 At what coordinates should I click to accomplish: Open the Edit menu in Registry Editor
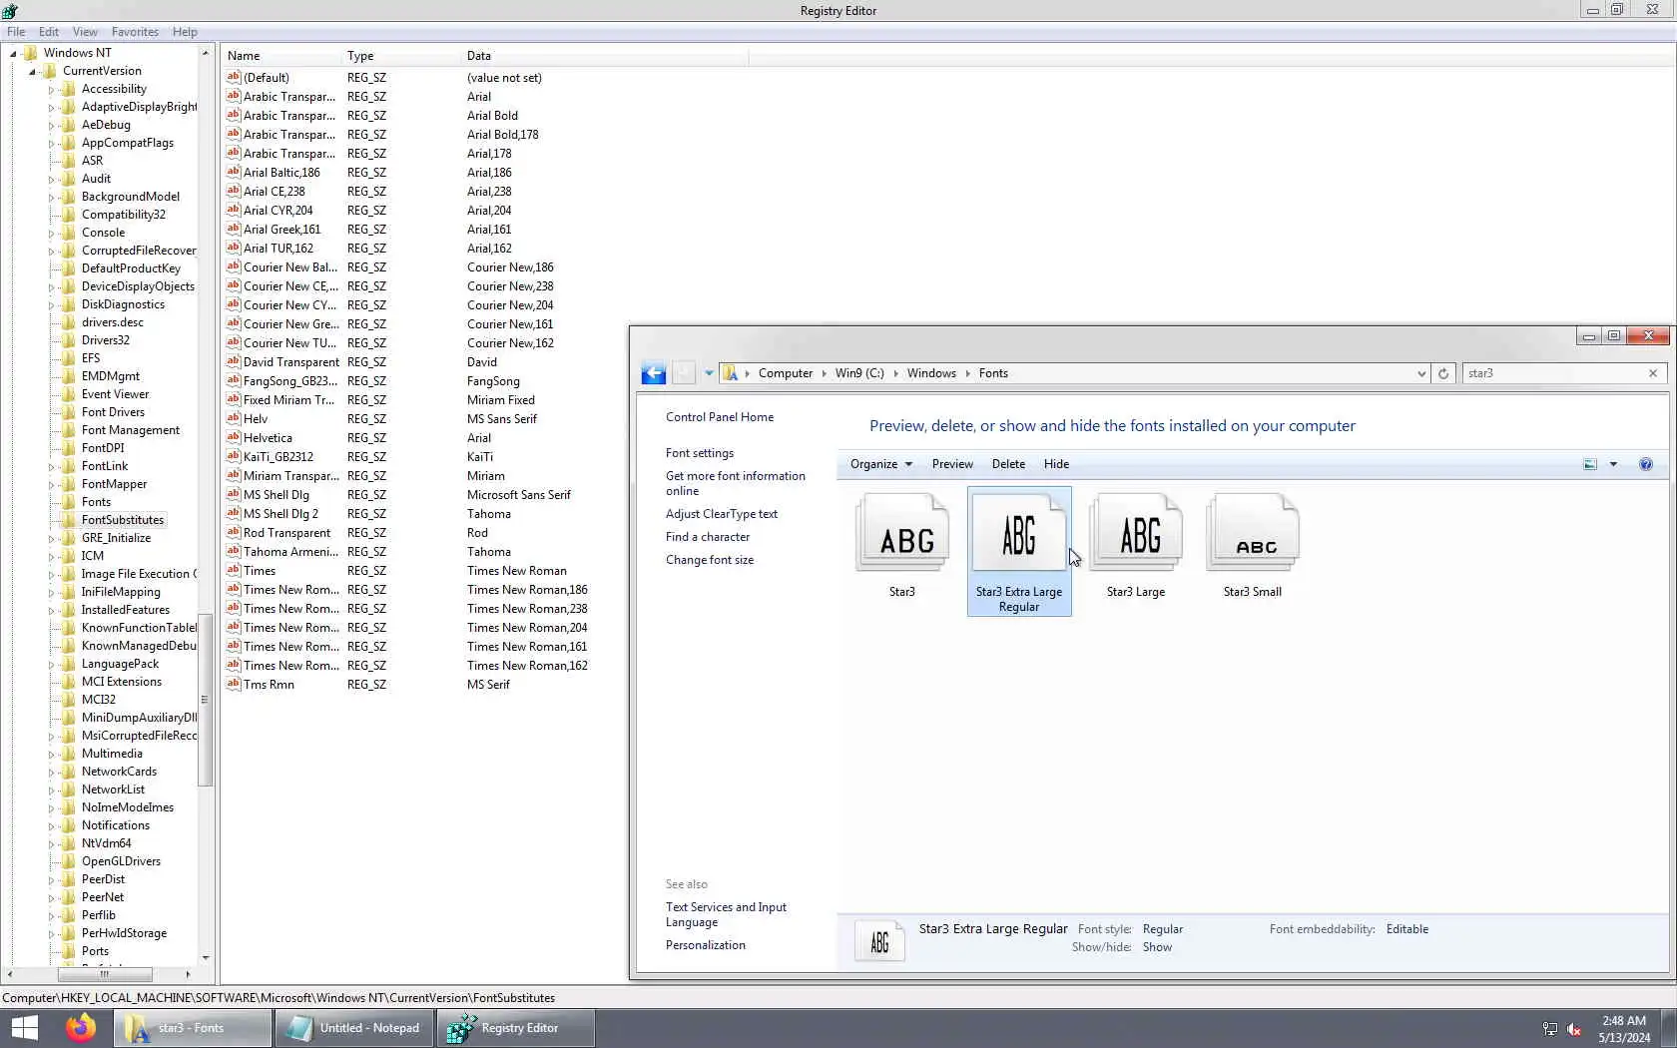[x=49, y=32]
